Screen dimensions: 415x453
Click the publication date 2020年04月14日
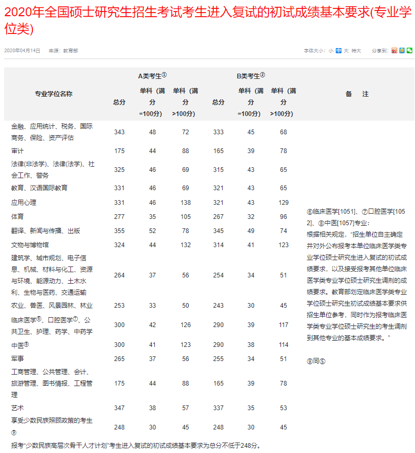(22, 51)
